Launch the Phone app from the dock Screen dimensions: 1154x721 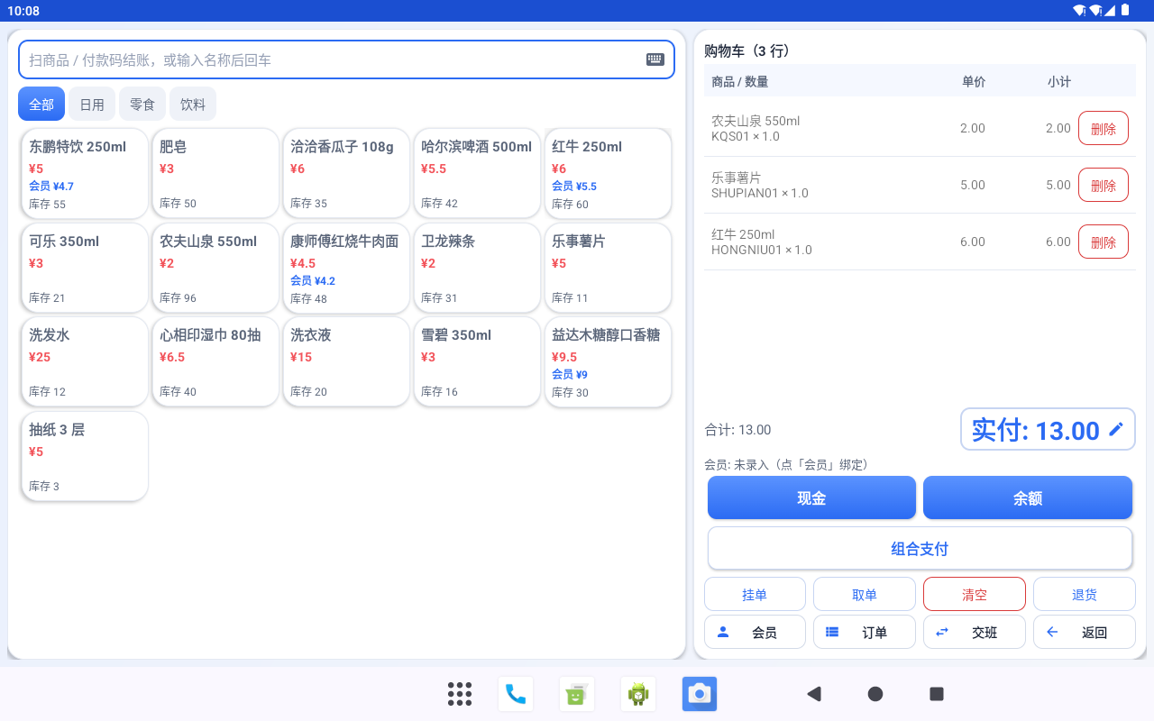coord(516,694)
